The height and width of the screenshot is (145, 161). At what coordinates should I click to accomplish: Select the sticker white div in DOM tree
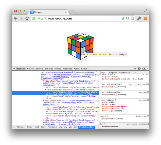point(55,93)
